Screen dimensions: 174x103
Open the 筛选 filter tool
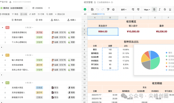15,14
